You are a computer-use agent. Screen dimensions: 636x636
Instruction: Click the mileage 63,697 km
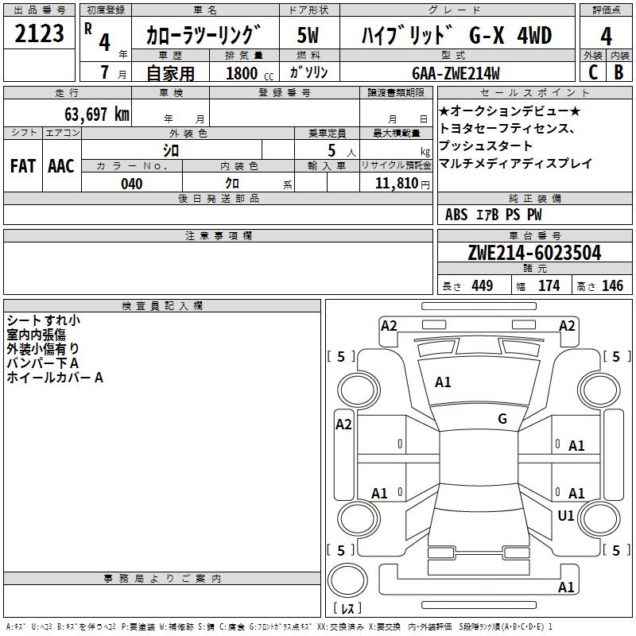(x=97, y=114)
